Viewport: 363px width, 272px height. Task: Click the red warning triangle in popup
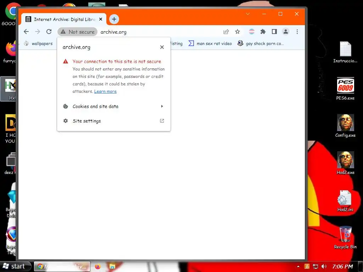tap(66, 61)
